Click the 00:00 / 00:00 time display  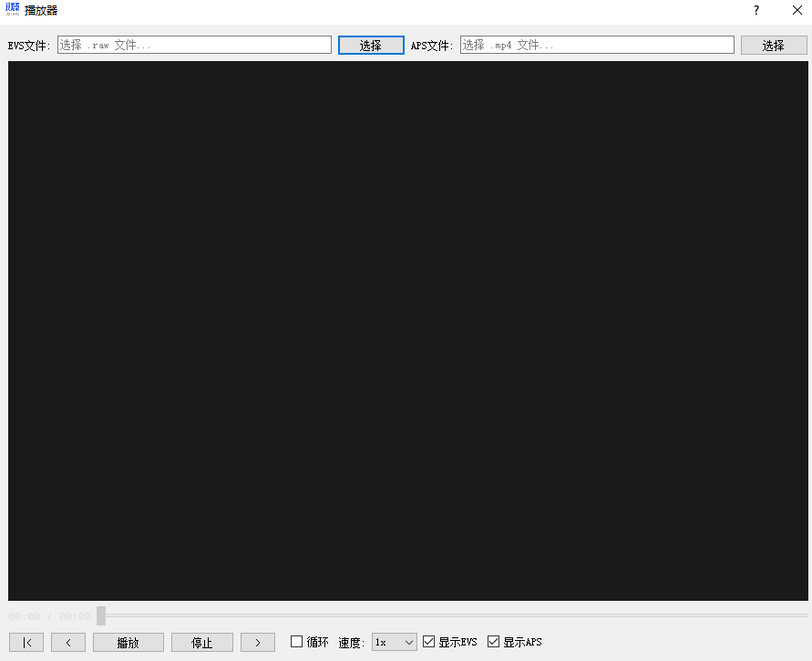pyautogui.click(x=50, y=616)
